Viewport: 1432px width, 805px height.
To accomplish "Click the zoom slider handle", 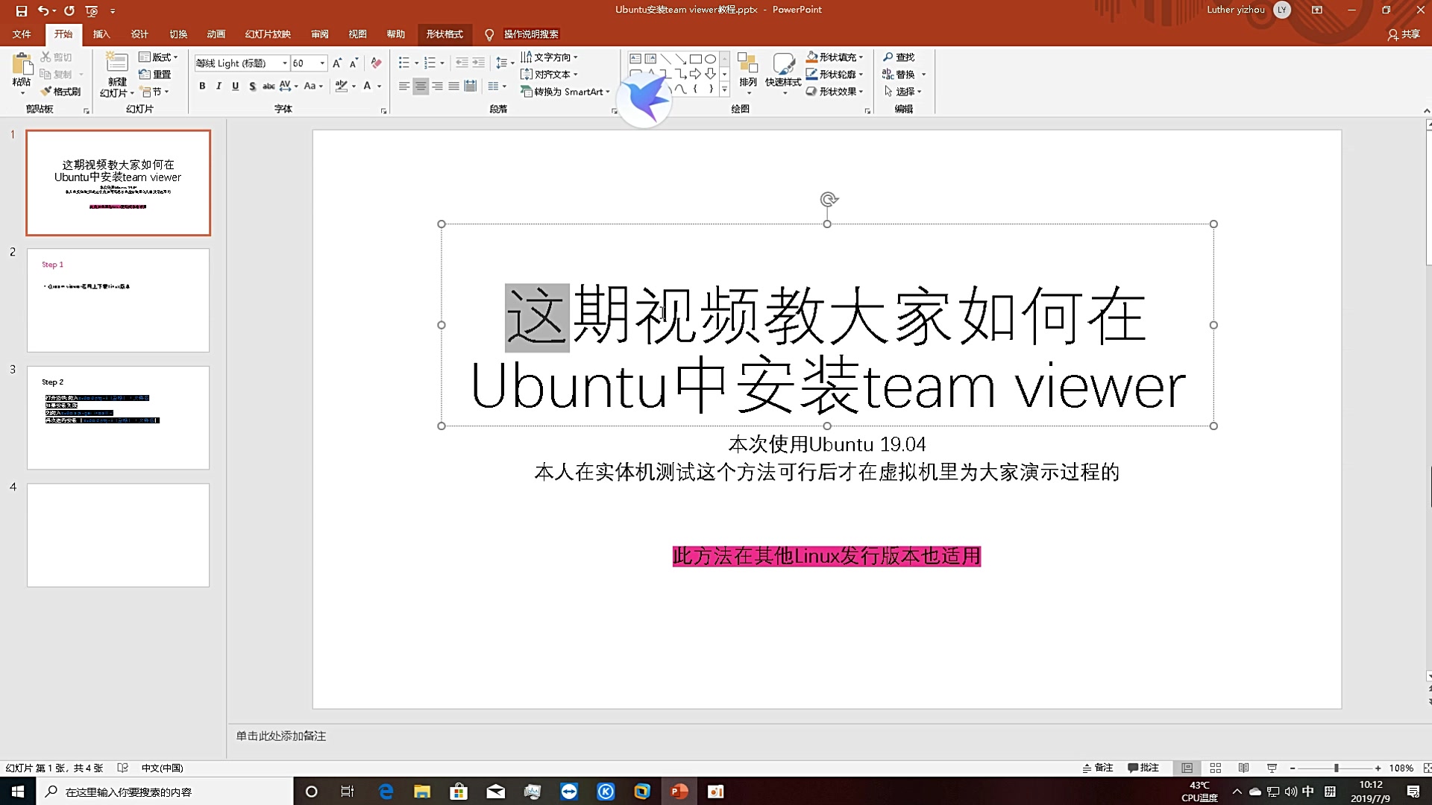I will (1336, 768).
